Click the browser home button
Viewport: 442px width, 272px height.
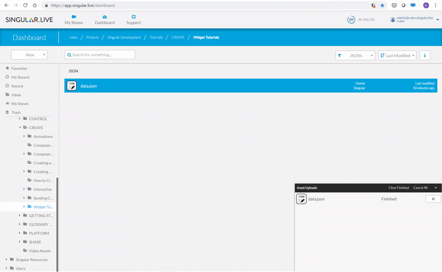pyautogui.click(x=34, y=6)
